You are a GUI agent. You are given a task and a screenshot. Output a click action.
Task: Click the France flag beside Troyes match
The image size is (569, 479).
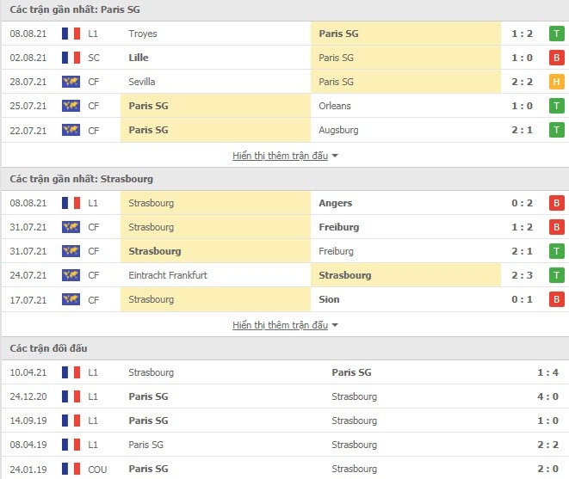point(71,34)
